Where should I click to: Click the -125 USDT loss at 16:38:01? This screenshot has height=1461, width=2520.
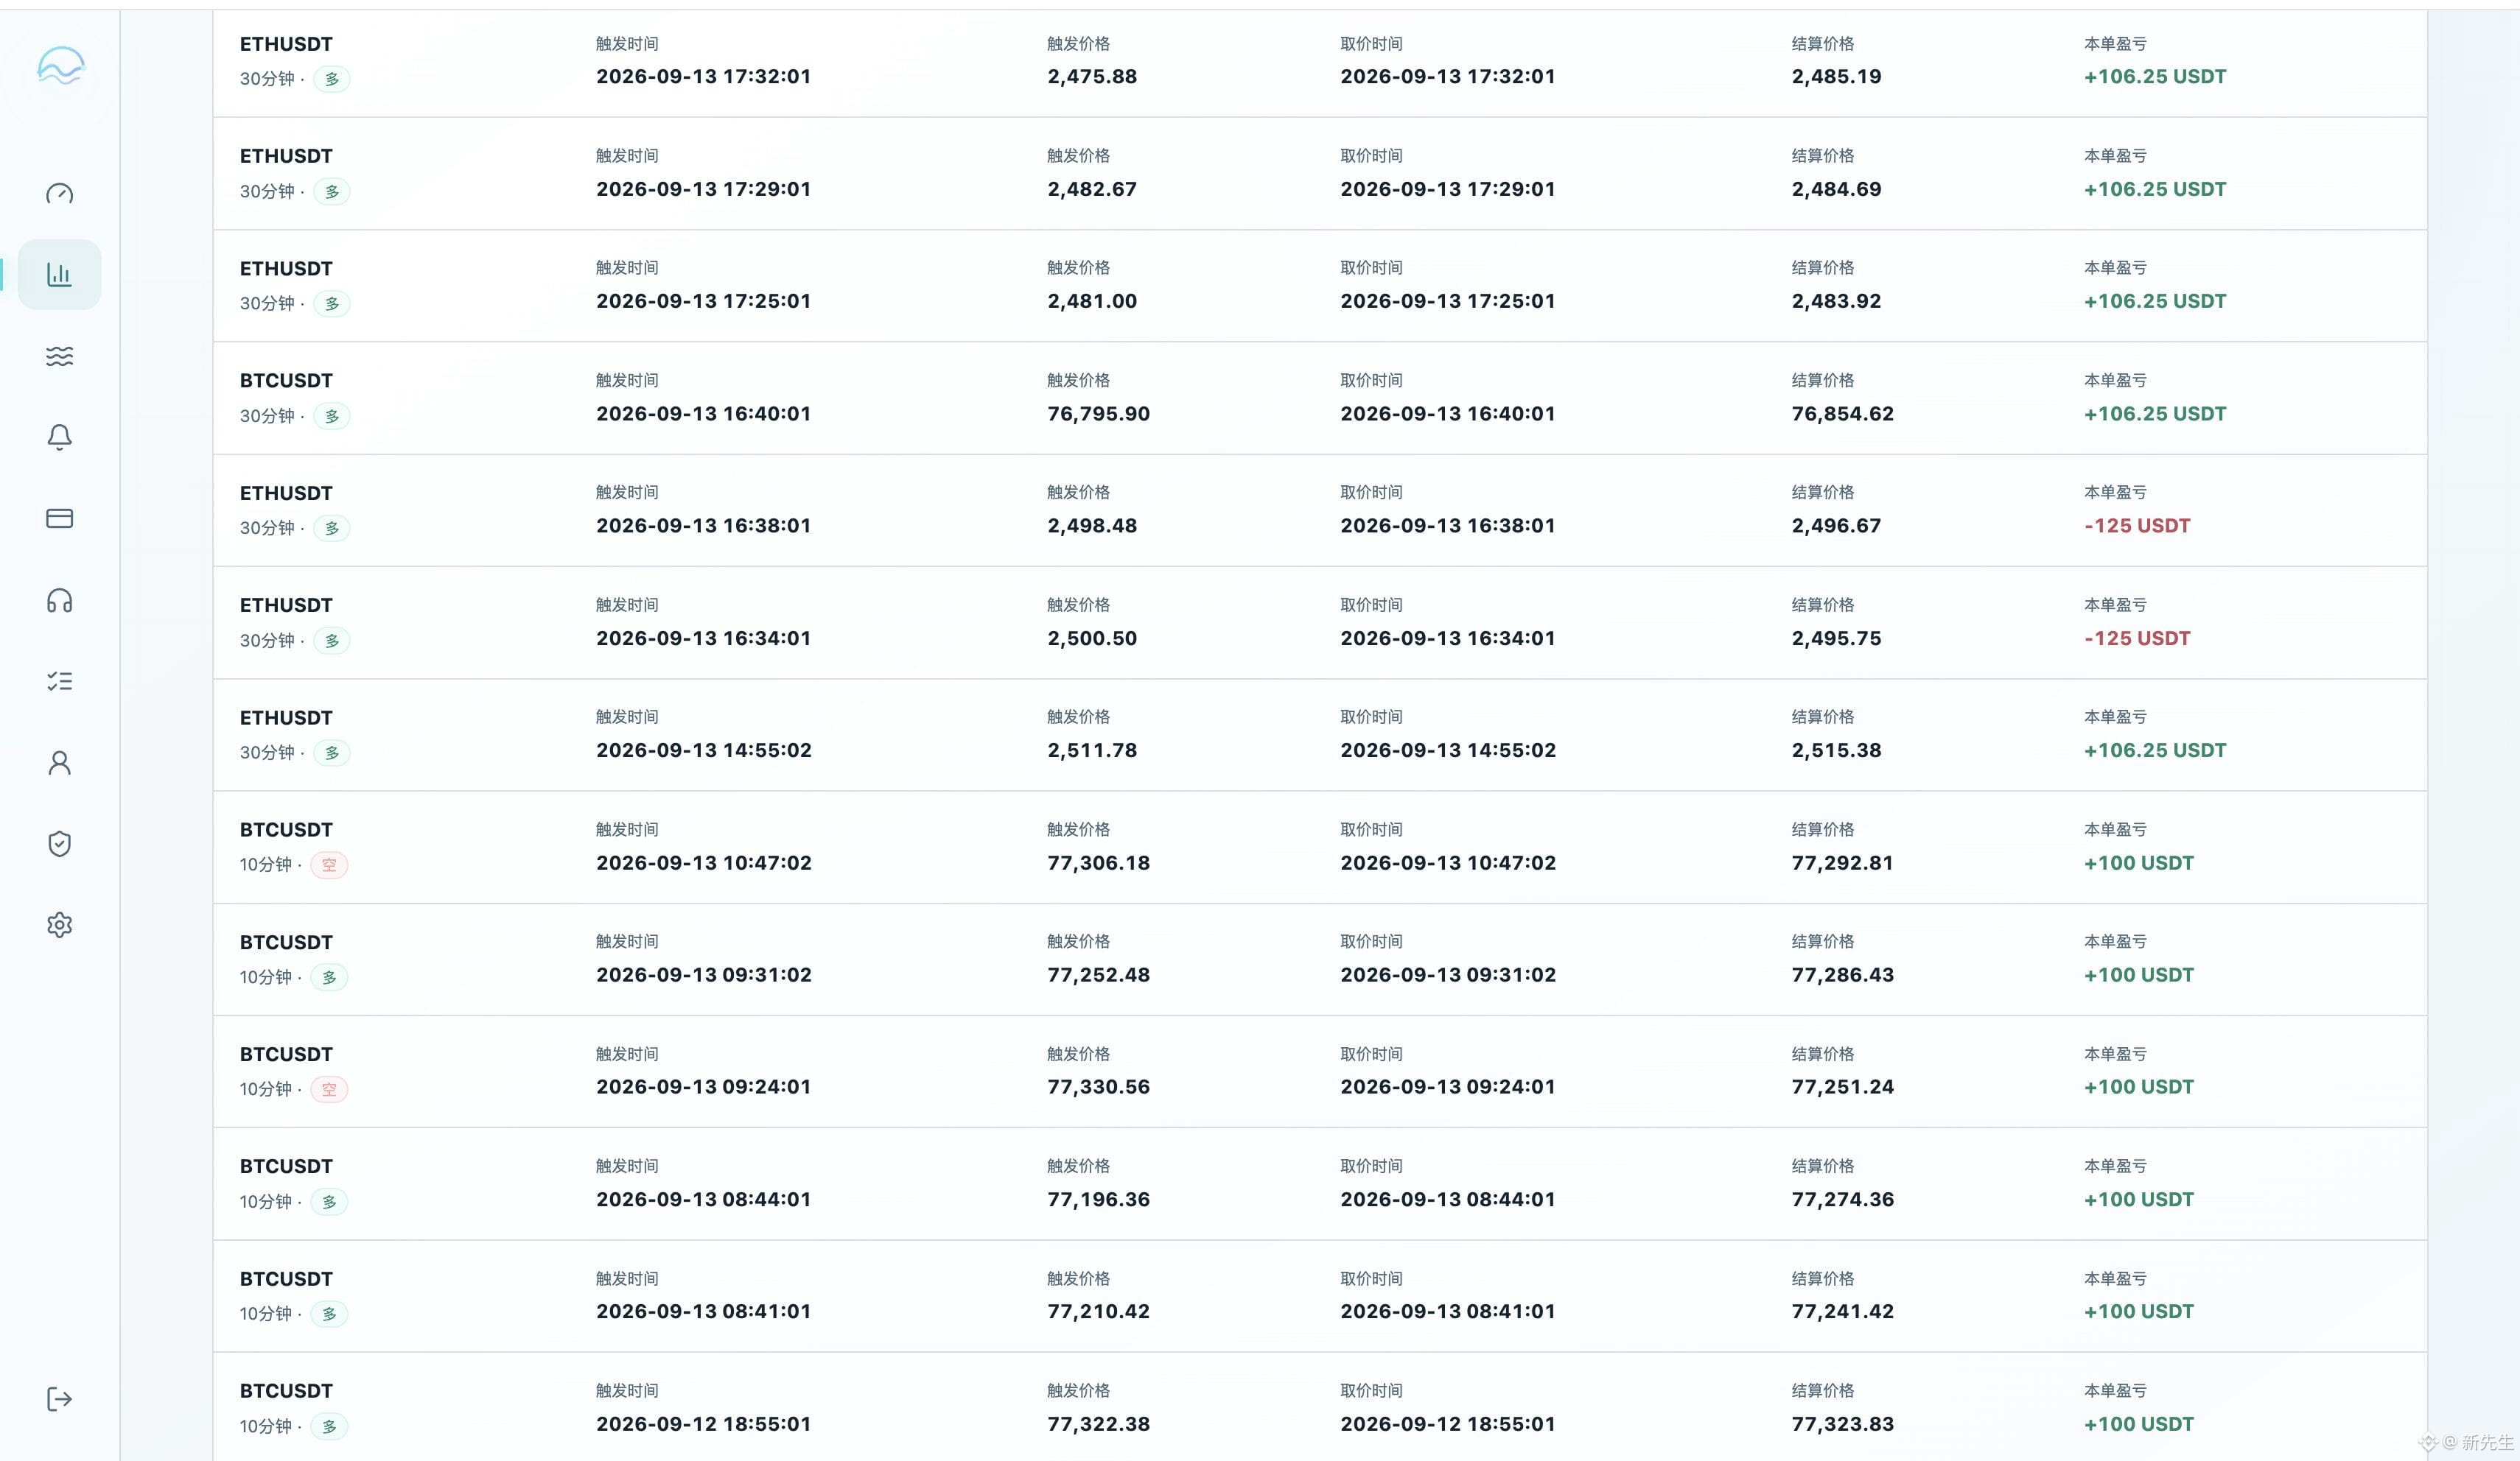2137,526
